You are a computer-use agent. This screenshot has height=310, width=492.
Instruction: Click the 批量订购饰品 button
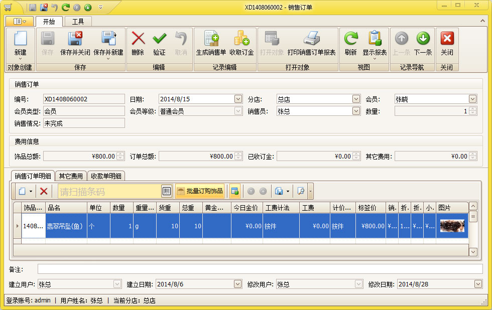coord(200,191)
